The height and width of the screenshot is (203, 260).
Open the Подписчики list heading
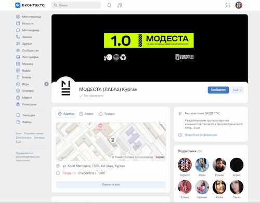point(190,151)
